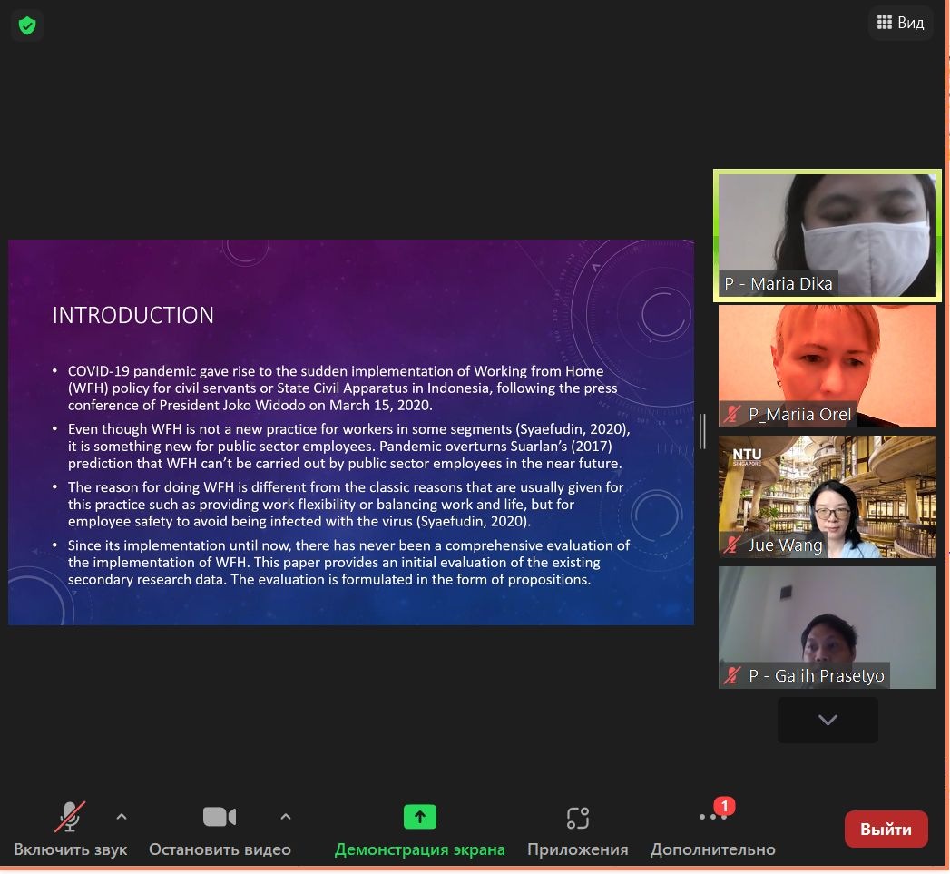Select the Galih Prasetyo video tile

tap(827, 626)
